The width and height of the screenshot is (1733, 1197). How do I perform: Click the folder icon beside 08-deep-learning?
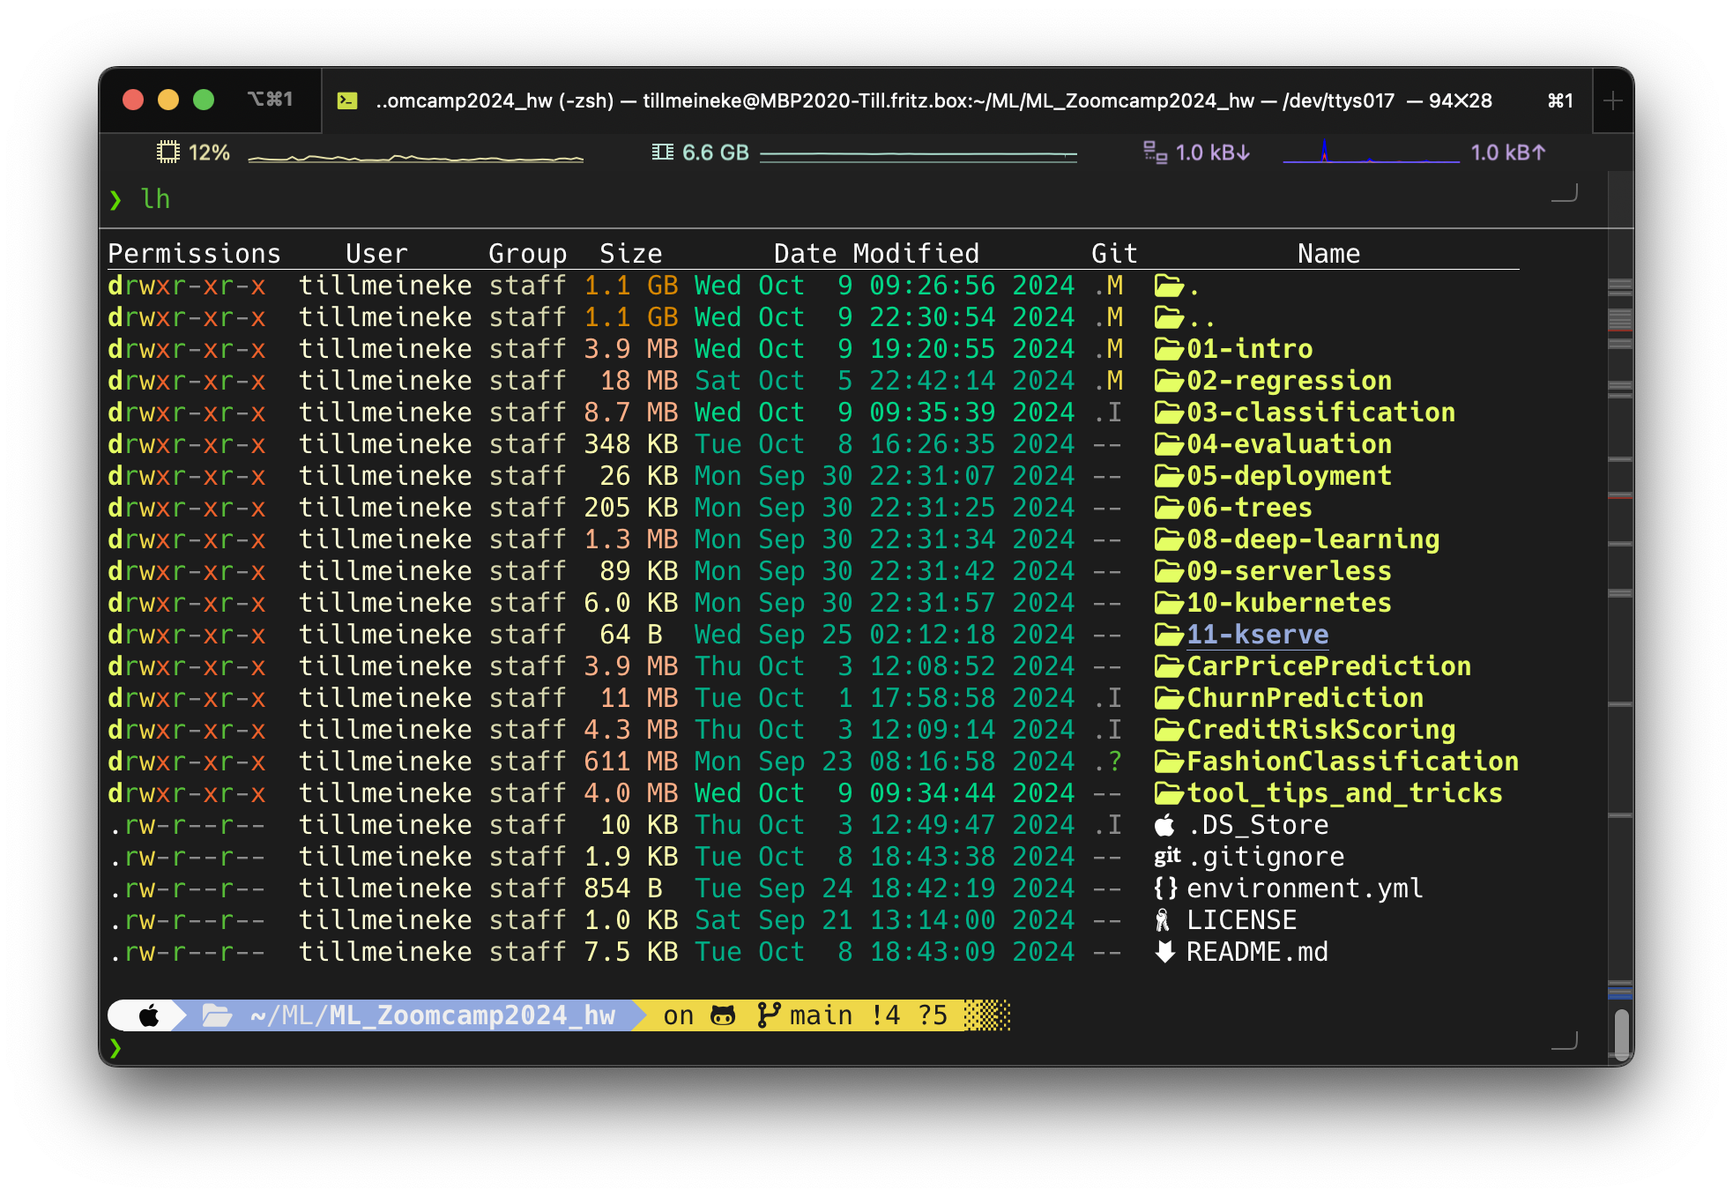(x=1169, y=540)
